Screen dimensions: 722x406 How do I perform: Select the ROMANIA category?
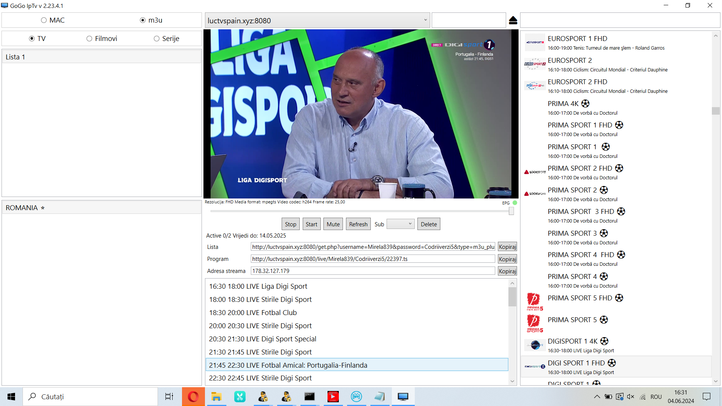pyautogui.click(x=102, y=208)
